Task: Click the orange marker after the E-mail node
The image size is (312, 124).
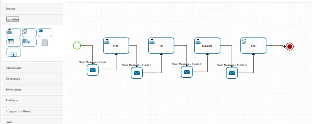Action: pos(109,70)
